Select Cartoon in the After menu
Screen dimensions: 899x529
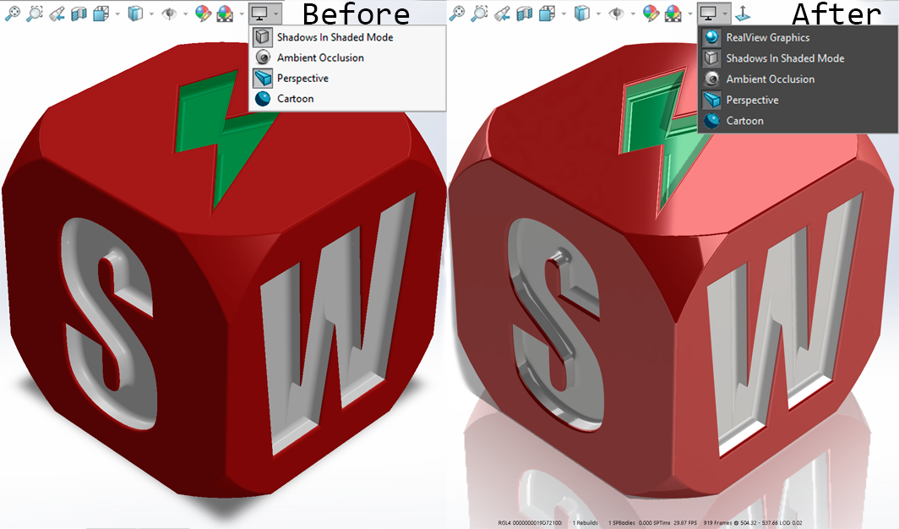tap(798, 120)
